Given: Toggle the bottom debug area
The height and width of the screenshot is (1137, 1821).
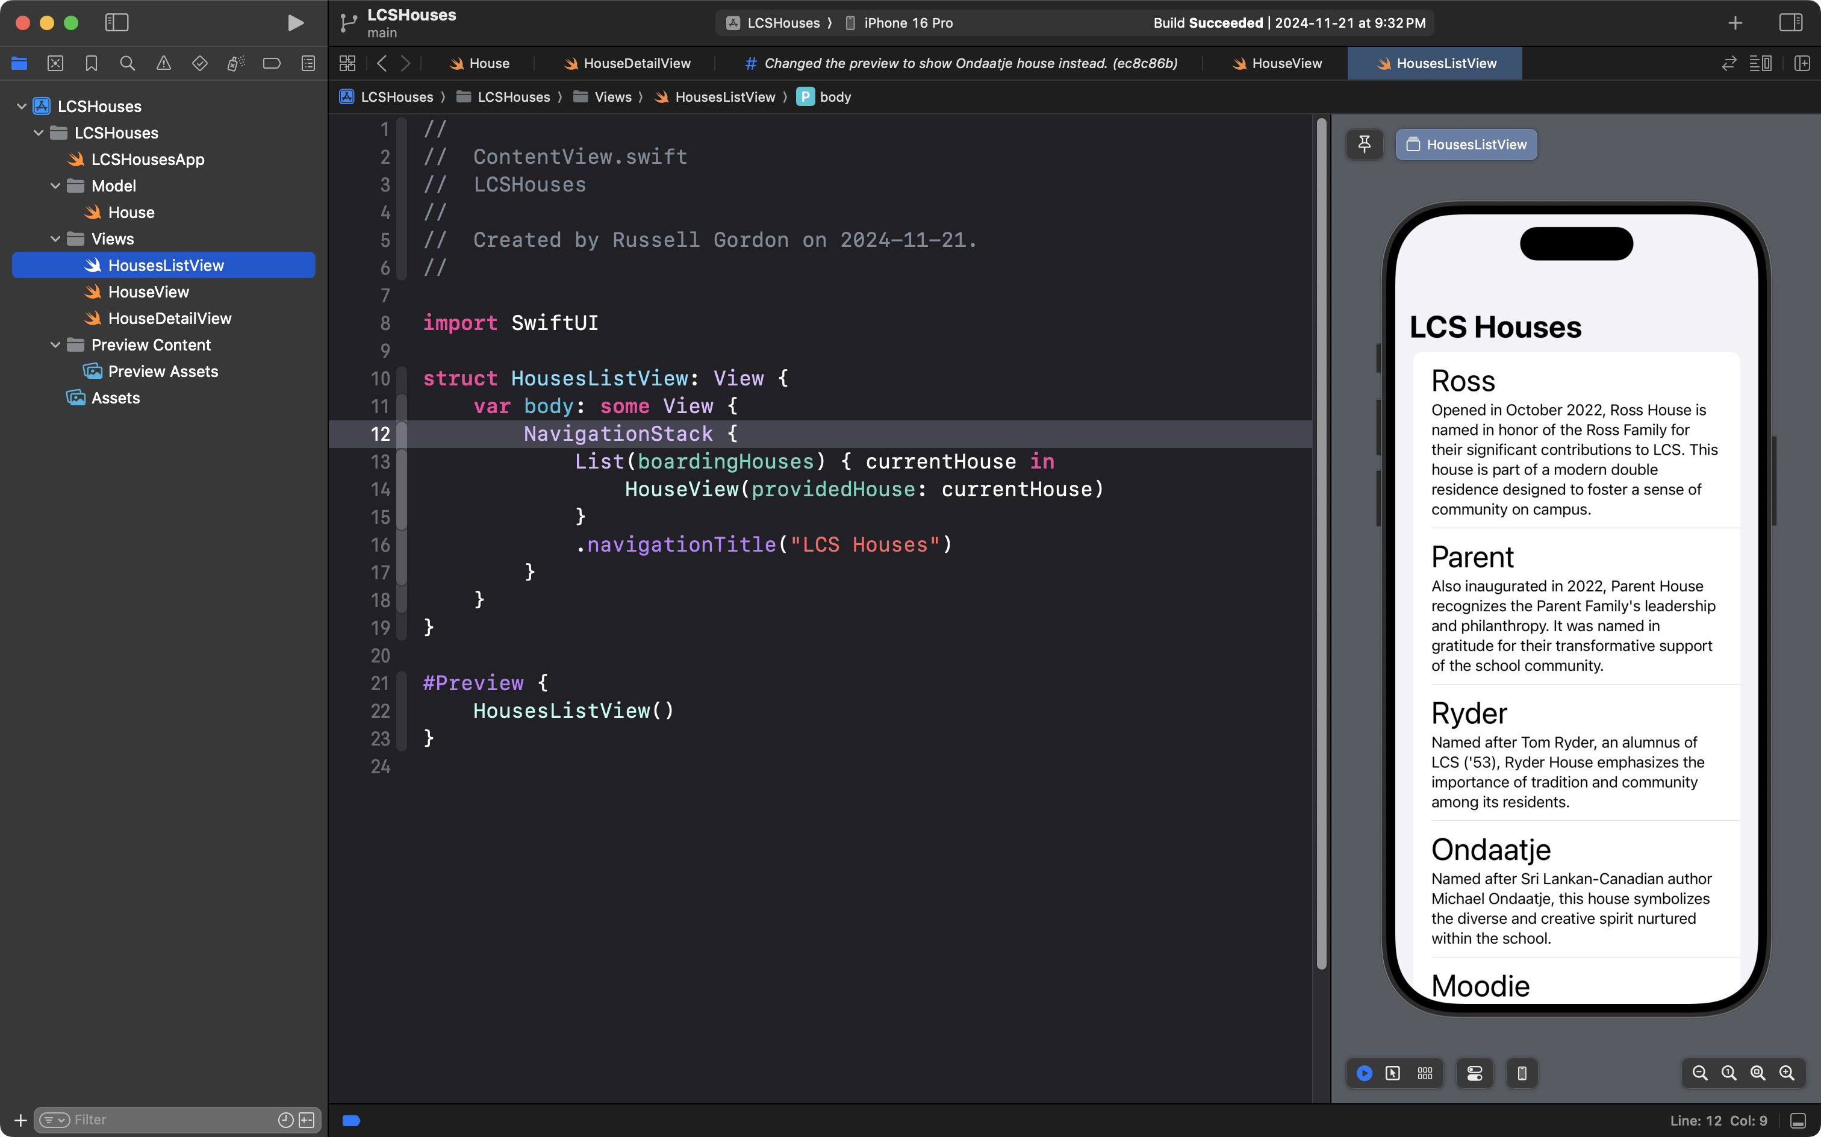Looking at the screenshot, I should [x=1798, y=1121].
